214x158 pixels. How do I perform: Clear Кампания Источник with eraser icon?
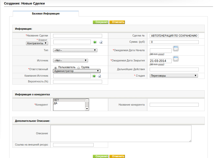coord(100,76)
